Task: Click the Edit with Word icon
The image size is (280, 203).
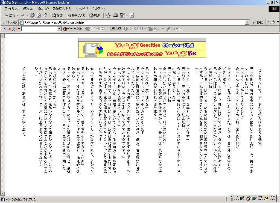Action: [x=122, y=16]
